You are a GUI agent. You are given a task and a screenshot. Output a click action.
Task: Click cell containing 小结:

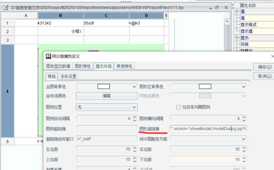point(61,31)
